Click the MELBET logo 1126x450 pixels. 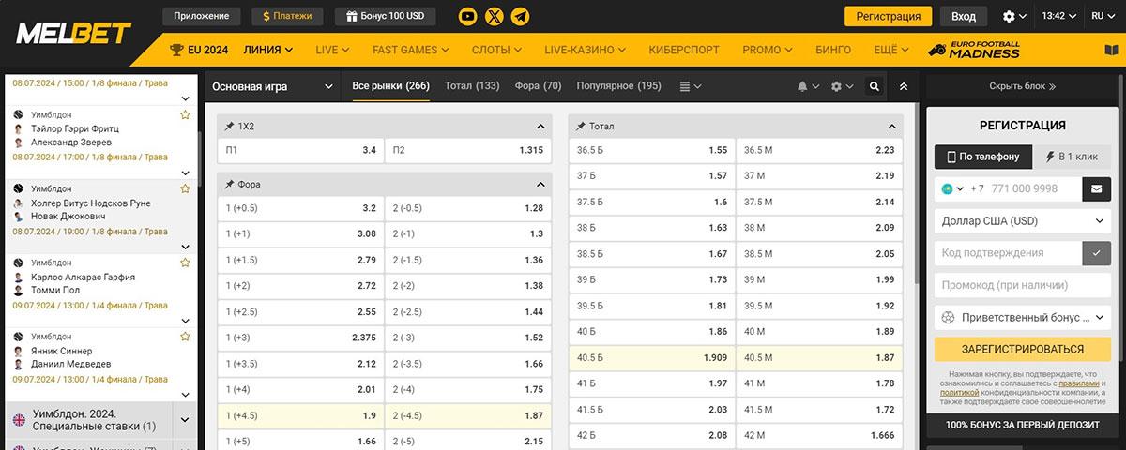pos(73,34)
